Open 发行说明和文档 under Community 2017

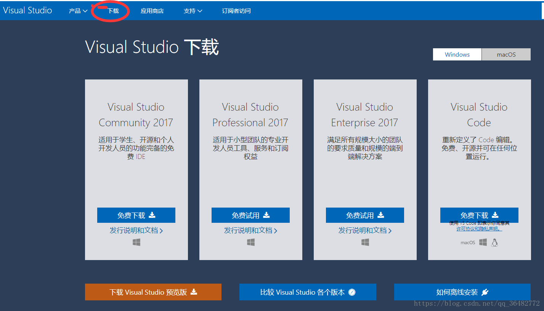(x=136, y=230)
